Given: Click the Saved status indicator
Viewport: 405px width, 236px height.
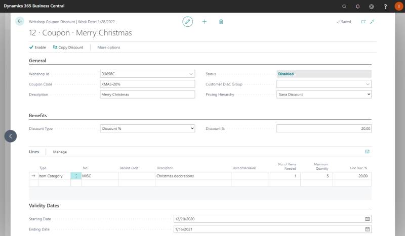Looking at the screenshot, I should pyautogui.click(x=344, y=22).
